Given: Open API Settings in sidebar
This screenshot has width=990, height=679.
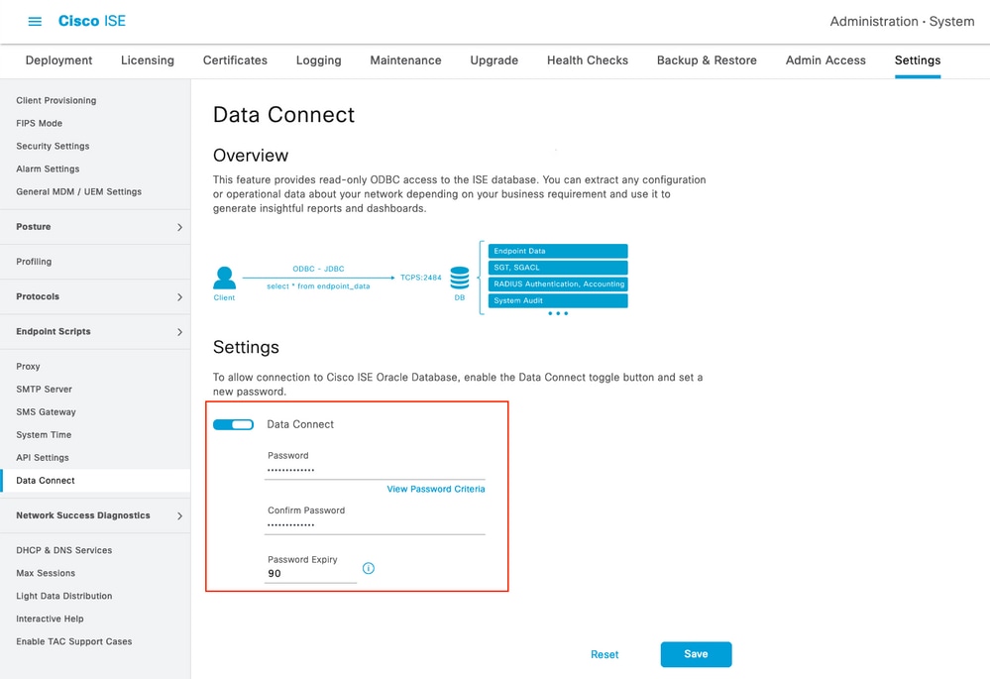Looking at the screenshot, I should (x=43, y=457).
